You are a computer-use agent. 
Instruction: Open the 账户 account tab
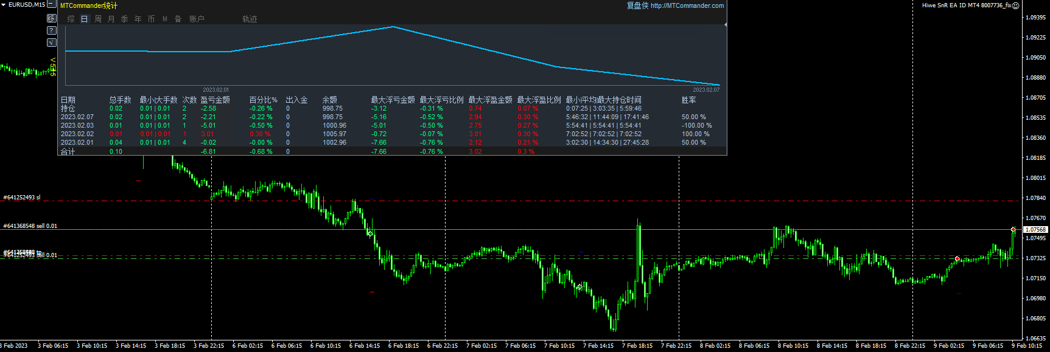point(197,19)
